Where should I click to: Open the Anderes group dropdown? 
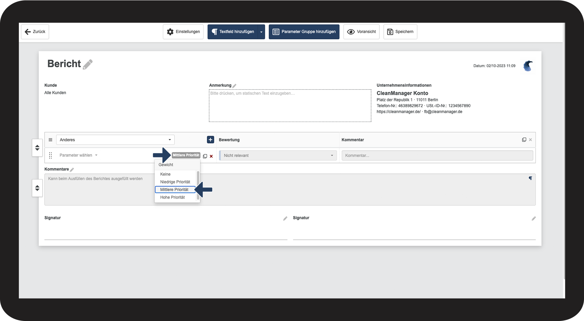[115, 140]
